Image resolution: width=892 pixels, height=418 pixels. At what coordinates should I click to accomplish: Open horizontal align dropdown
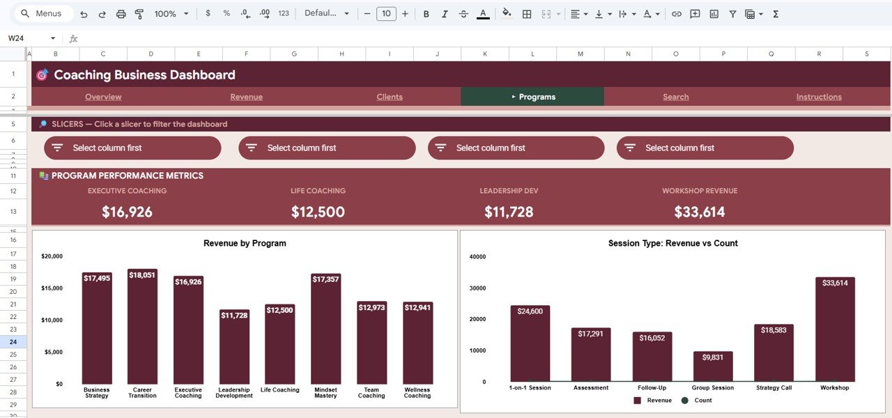tap(578, 14)
